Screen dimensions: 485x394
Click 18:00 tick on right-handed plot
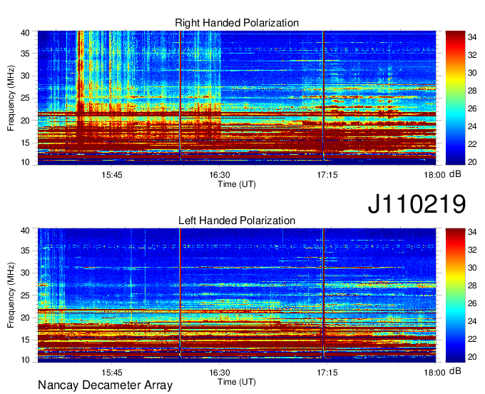click(x=434, y=175)
